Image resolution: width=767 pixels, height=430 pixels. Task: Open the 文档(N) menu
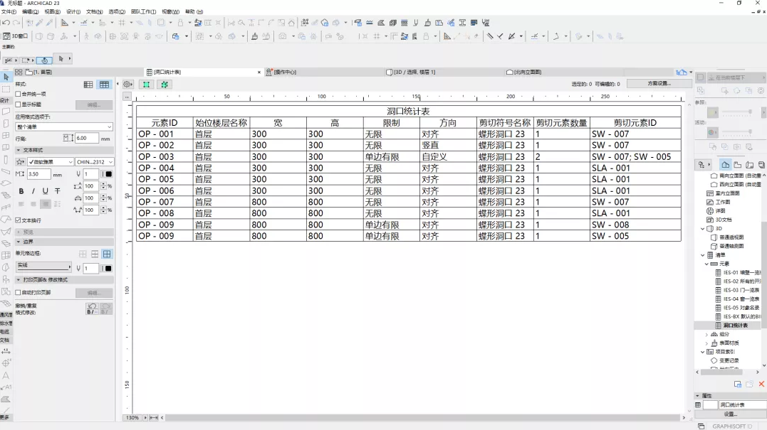pyautogui.click(x=94, y=12)
